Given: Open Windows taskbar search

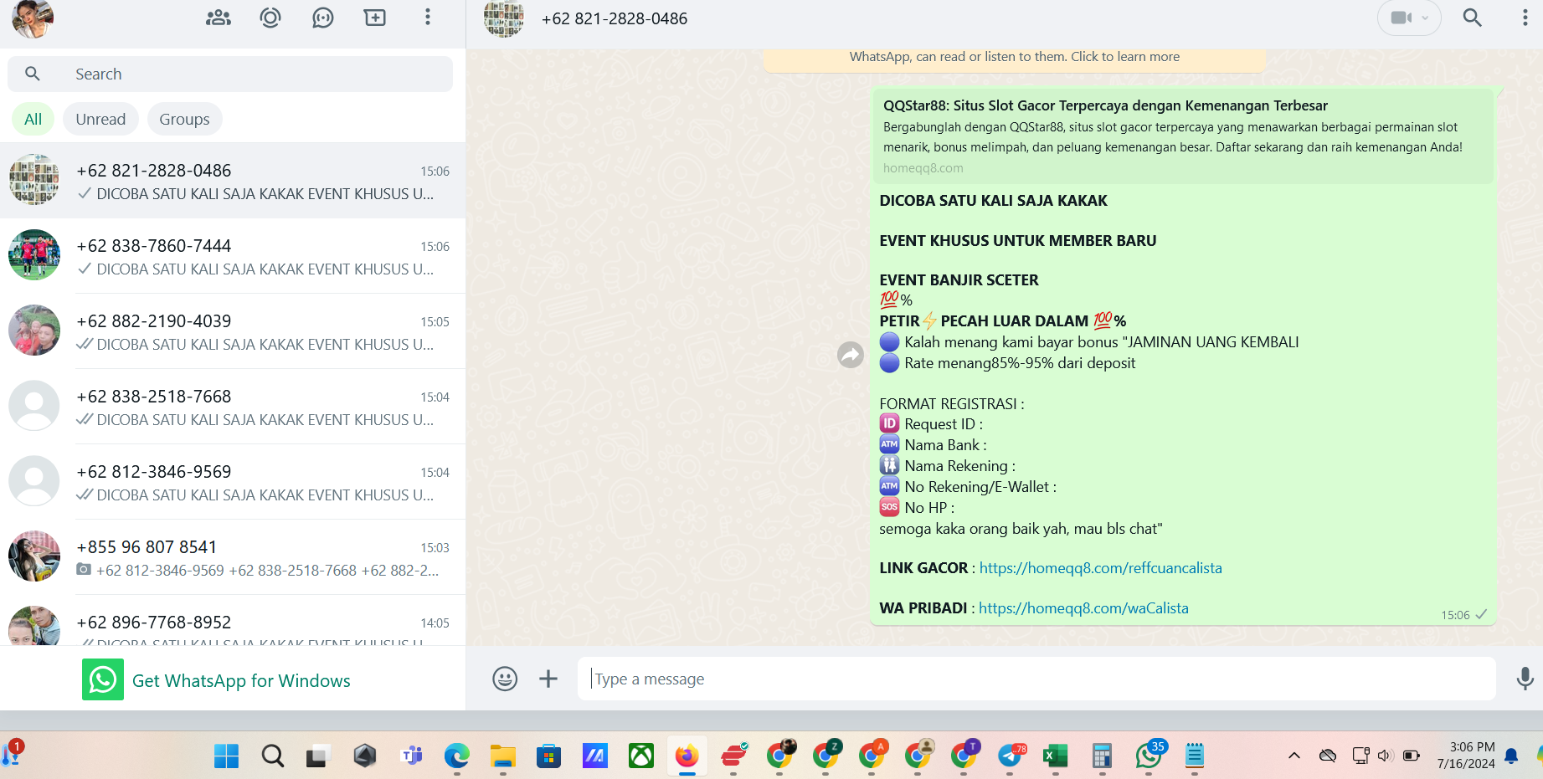Looking at the screenshot, I should click(x=272, y=756).
